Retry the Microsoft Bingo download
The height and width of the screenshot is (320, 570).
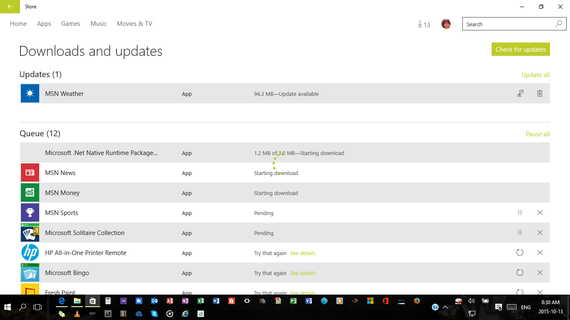[x=520, y=272]
